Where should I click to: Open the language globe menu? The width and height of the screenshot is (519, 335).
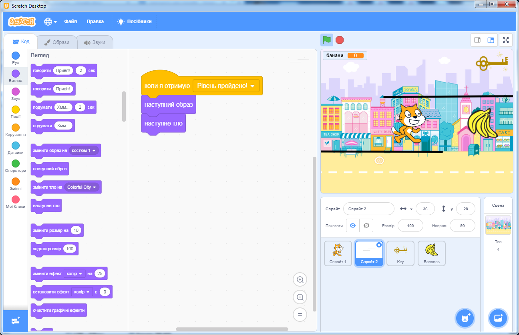click(x=50, y=22)
